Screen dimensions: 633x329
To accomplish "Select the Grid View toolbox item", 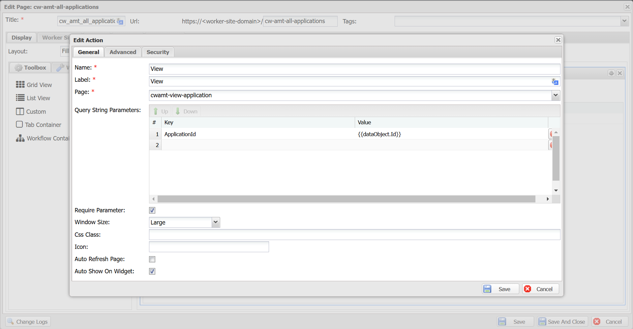I will [34, 85].
